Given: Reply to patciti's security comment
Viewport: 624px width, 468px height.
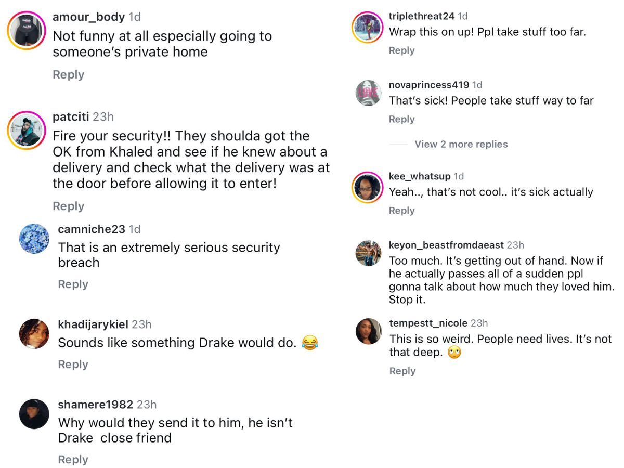Looking at the screenshot, I should (x=68, y=206).
